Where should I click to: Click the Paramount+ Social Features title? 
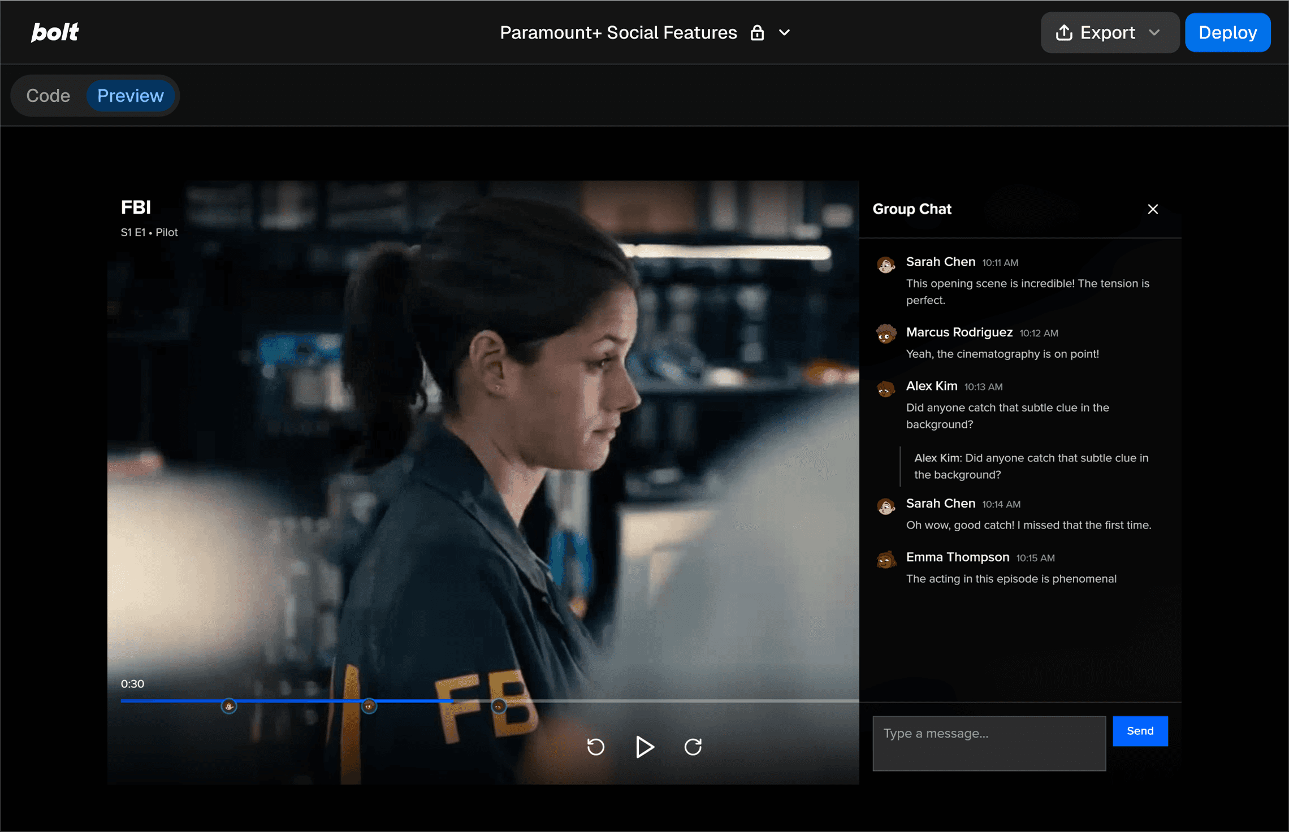(618, 33)
